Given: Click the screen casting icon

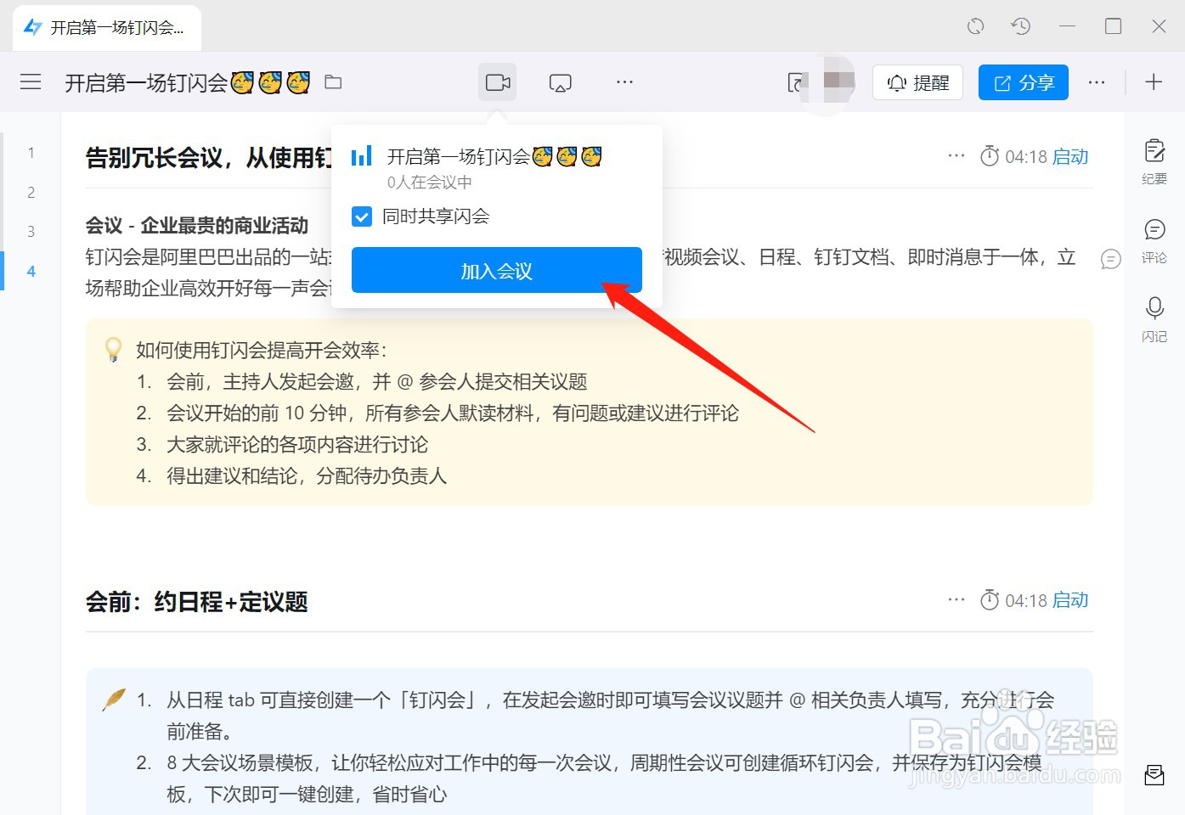Looking at the screenshot, I should coord(561,82).
